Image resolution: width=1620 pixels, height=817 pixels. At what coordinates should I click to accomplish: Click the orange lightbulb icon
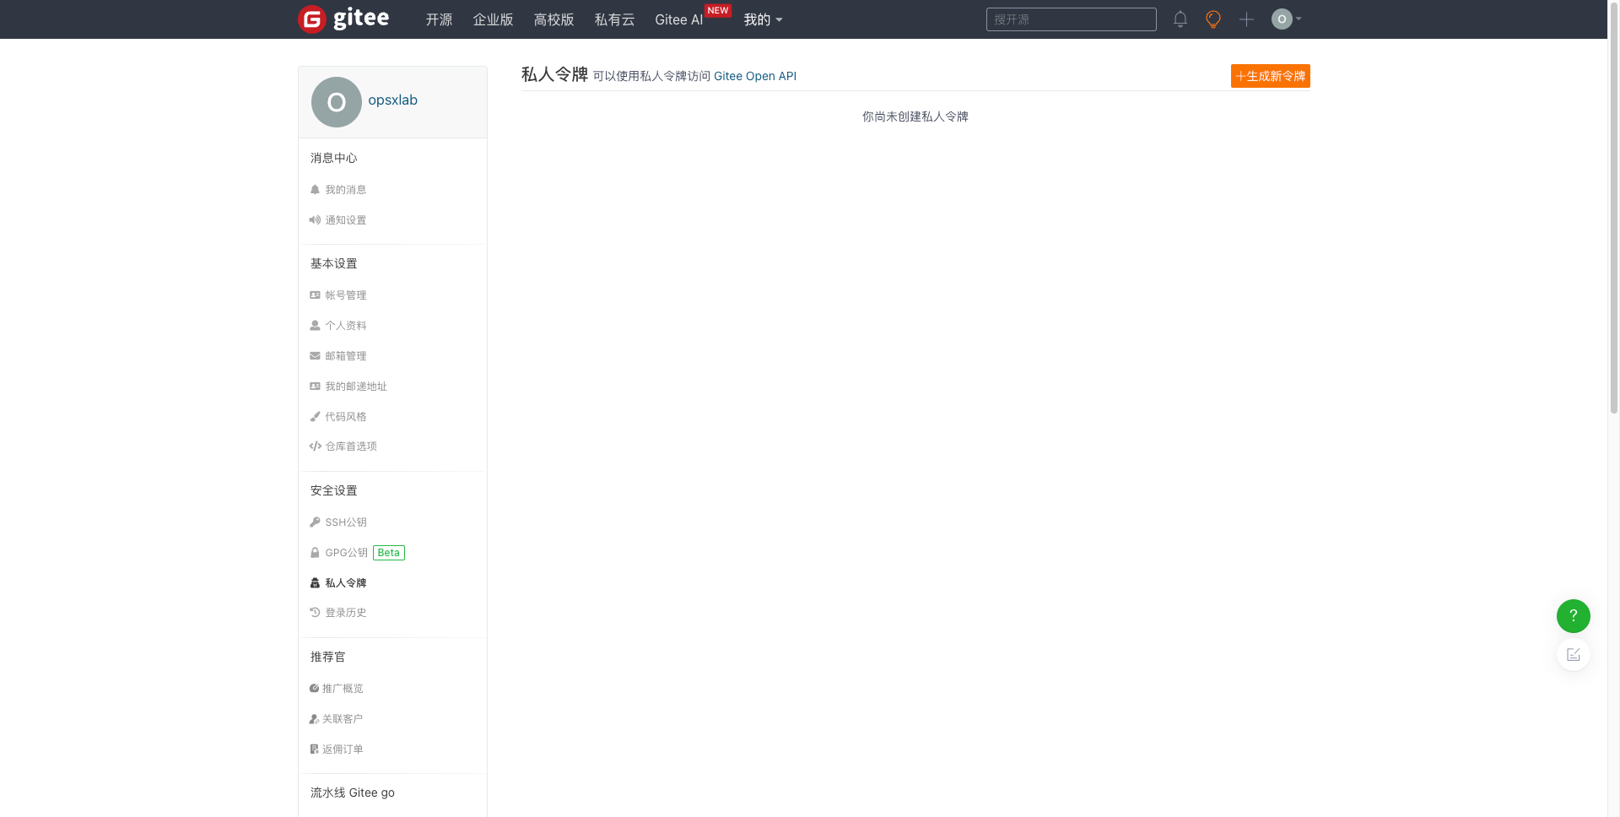[x=1213, y=19]
